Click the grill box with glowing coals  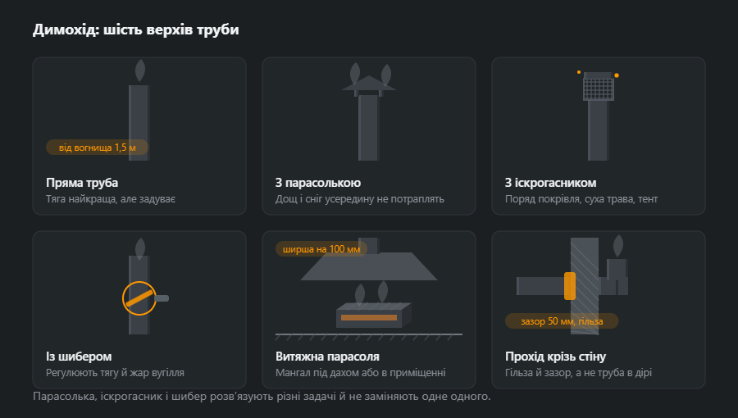coord(374,315)
